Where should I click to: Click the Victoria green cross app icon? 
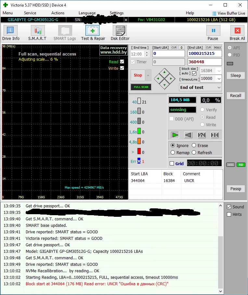(x=6, y=5)
